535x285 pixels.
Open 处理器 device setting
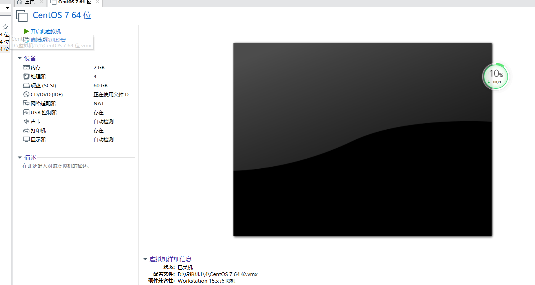coord(38,76)
